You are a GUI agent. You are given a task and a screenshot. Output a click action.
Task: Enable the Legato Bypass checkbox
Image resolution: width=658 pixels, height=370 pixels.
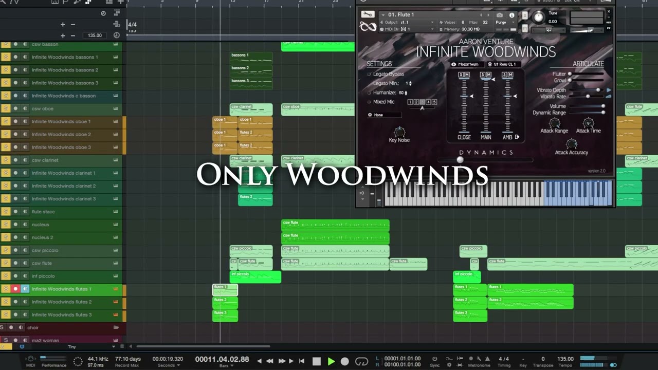tap(369, 74)
